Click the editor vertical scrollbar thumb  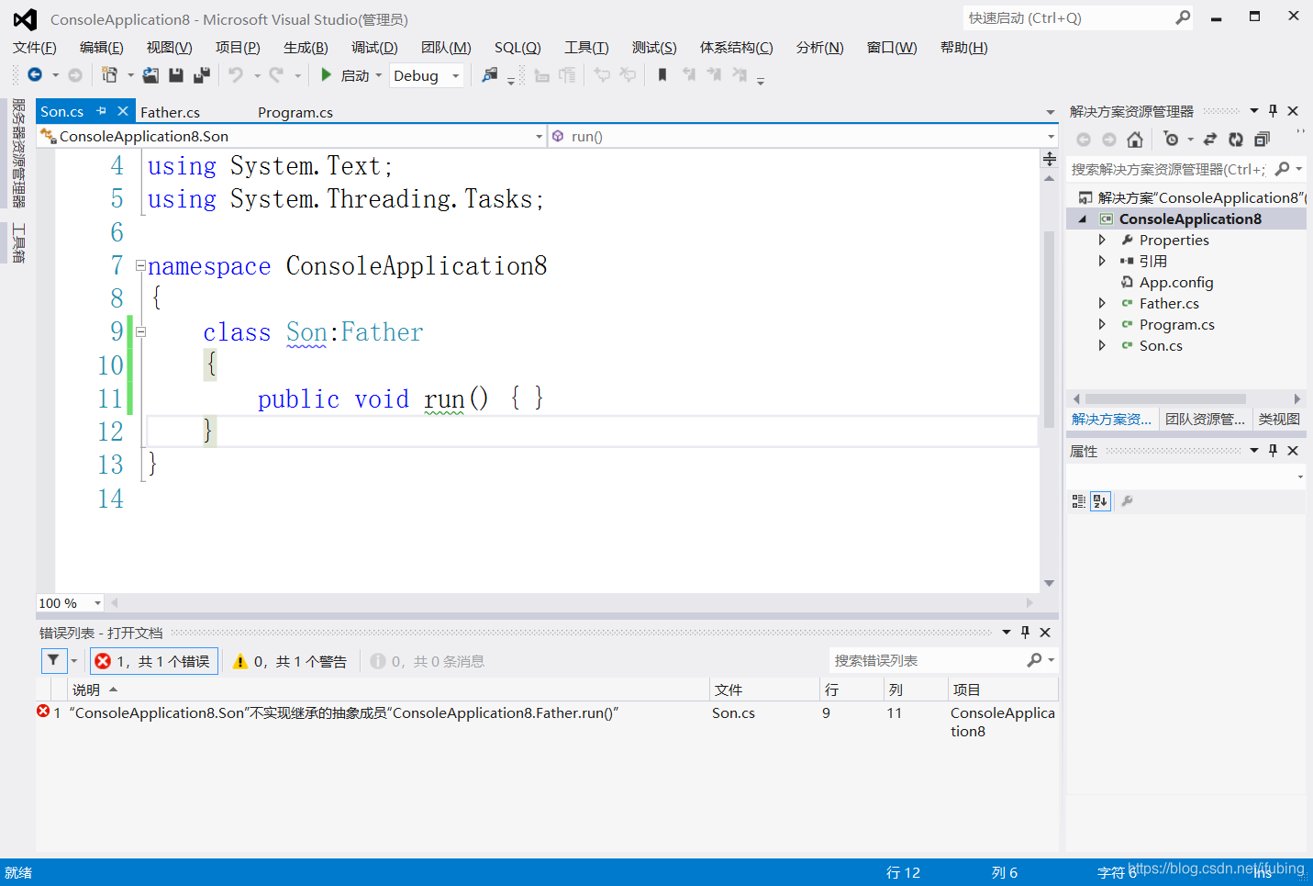1049,329
